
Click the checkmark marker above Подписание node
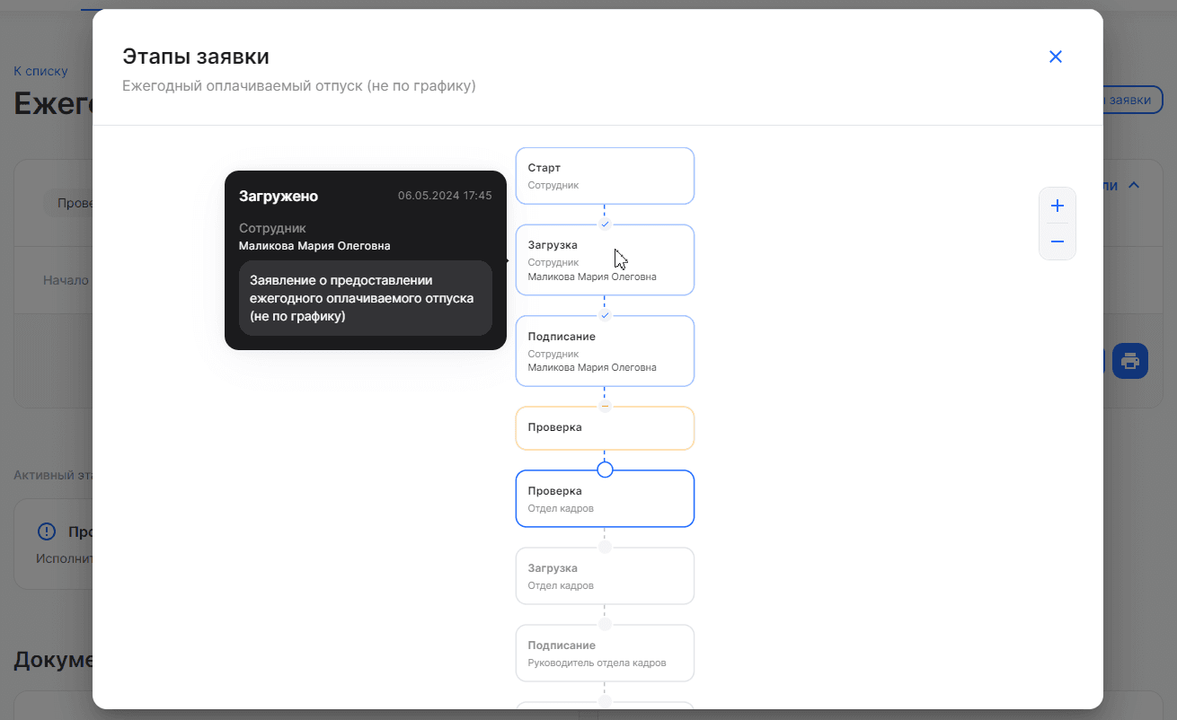(605, 315)
